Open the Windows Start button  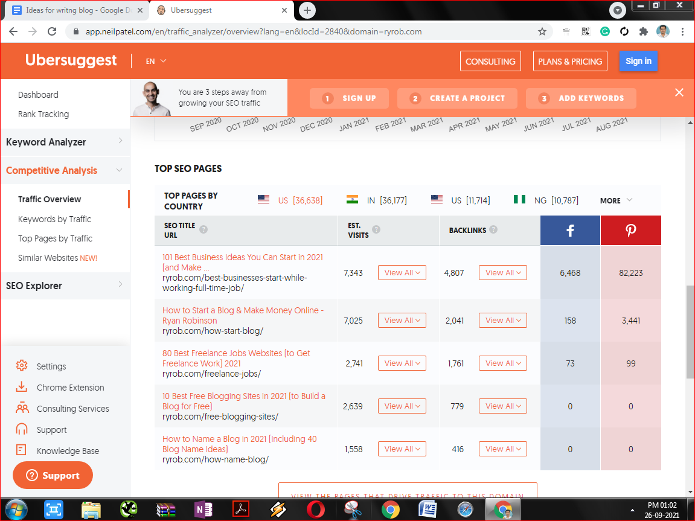tap(16, 510)
